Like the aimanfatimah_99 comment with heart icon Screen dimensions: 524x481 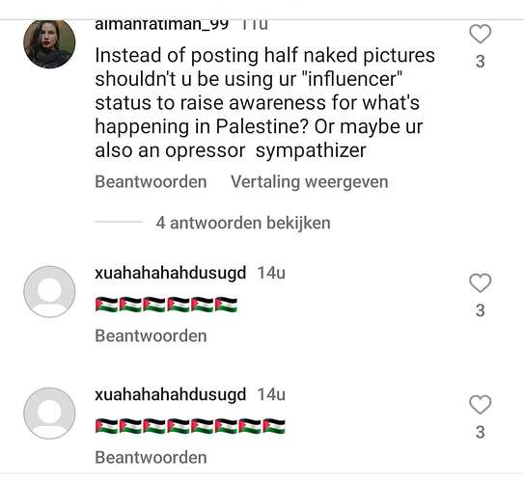point(480,34)
